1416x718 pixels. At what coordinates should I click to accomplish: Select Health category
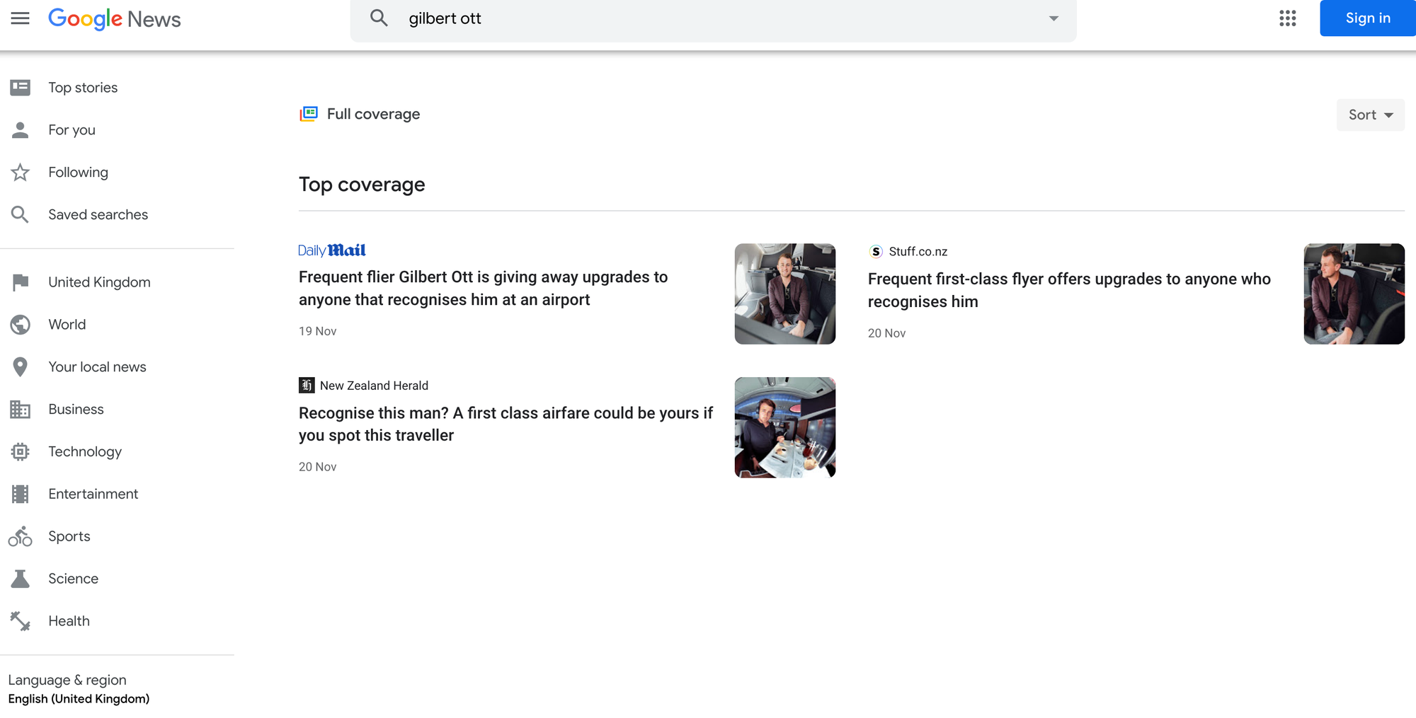(69, 621)
